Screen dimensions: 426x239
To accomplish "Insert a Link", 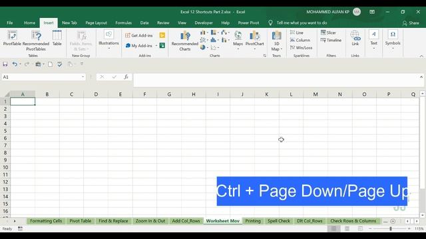I will [x=355, y=38].
